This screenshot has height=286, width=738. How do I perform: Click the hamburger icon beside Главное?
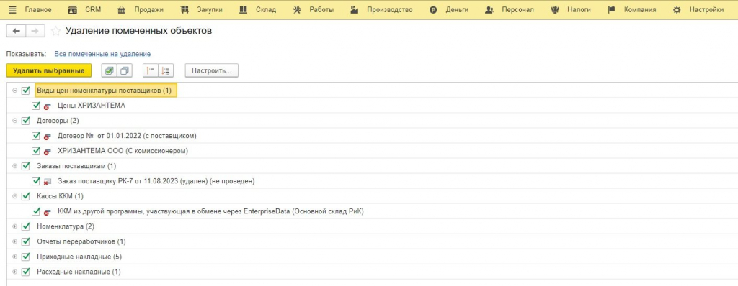[13, 10]
